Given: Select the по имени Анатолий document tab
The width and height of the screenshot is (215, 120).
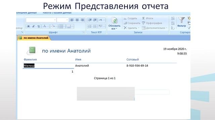Looking at the screenshot, I should pos(34,38).
